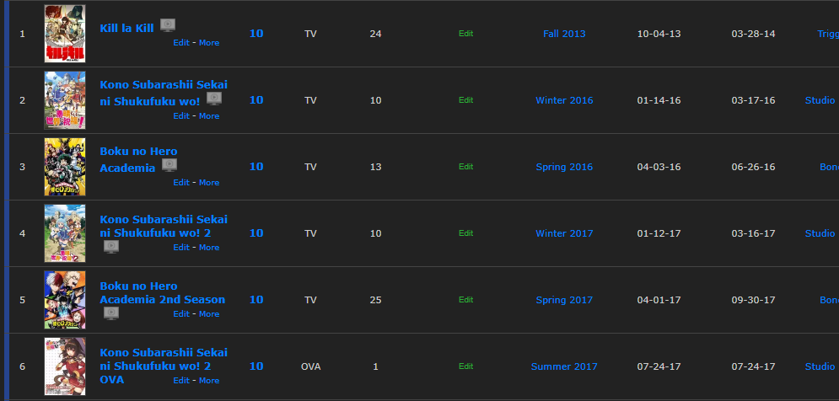Expand More for Kono Subarashii Sekai ni Shukufuku wo! 2 OVA
The height and width of the screenshot is (401, 839).
click(x=209, y=381)
